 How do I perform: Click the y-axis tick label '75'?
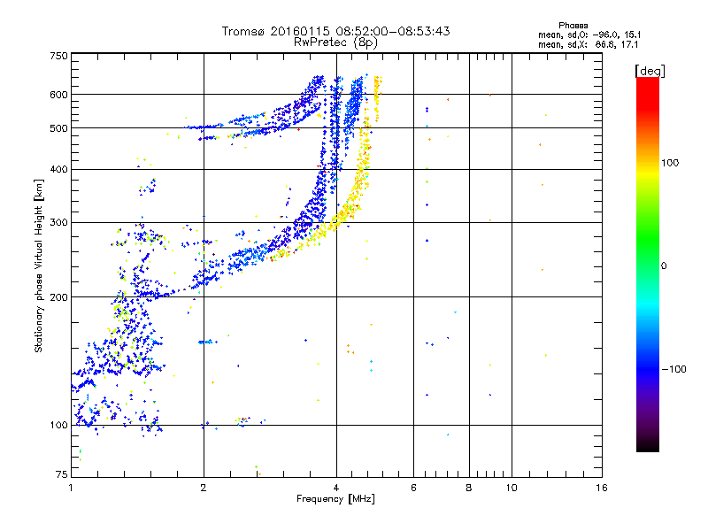[x=62, y=474]
